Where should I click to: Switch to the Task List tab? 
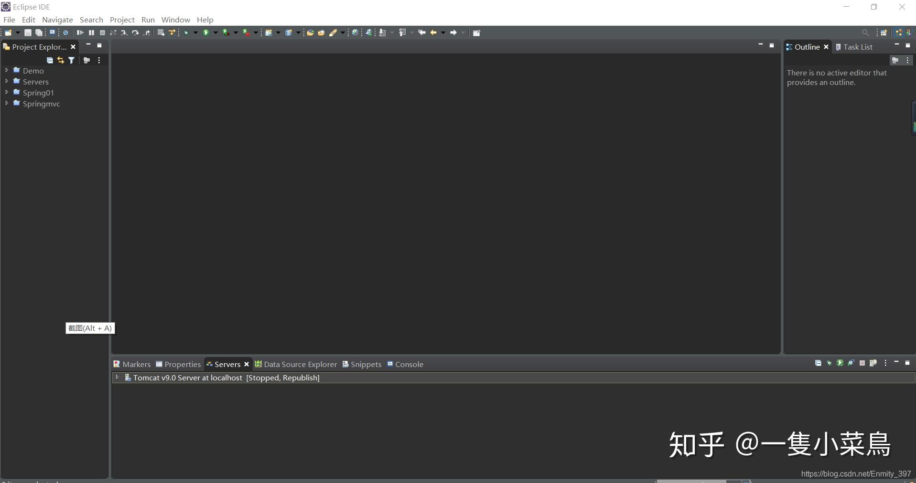point(854,47)
